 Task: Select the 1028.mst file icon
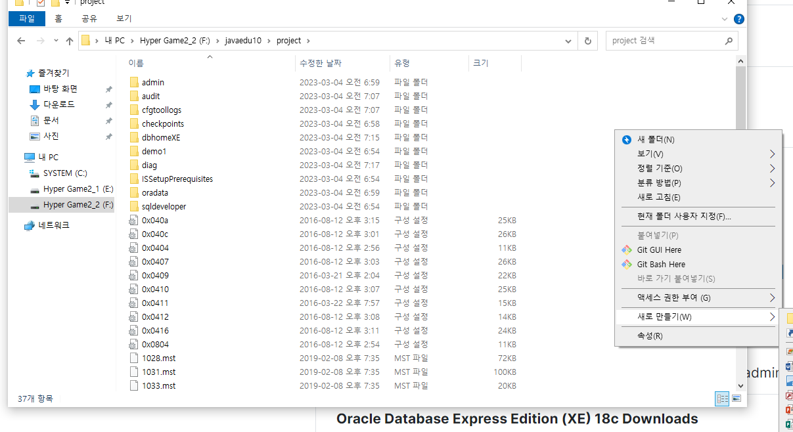(x=134, y=358)
